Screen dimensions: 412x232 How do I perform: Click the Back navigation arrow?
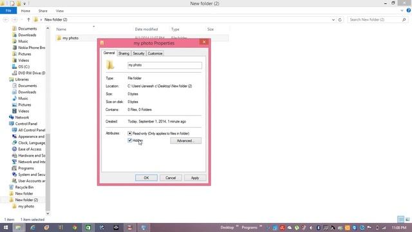(6, 20)
